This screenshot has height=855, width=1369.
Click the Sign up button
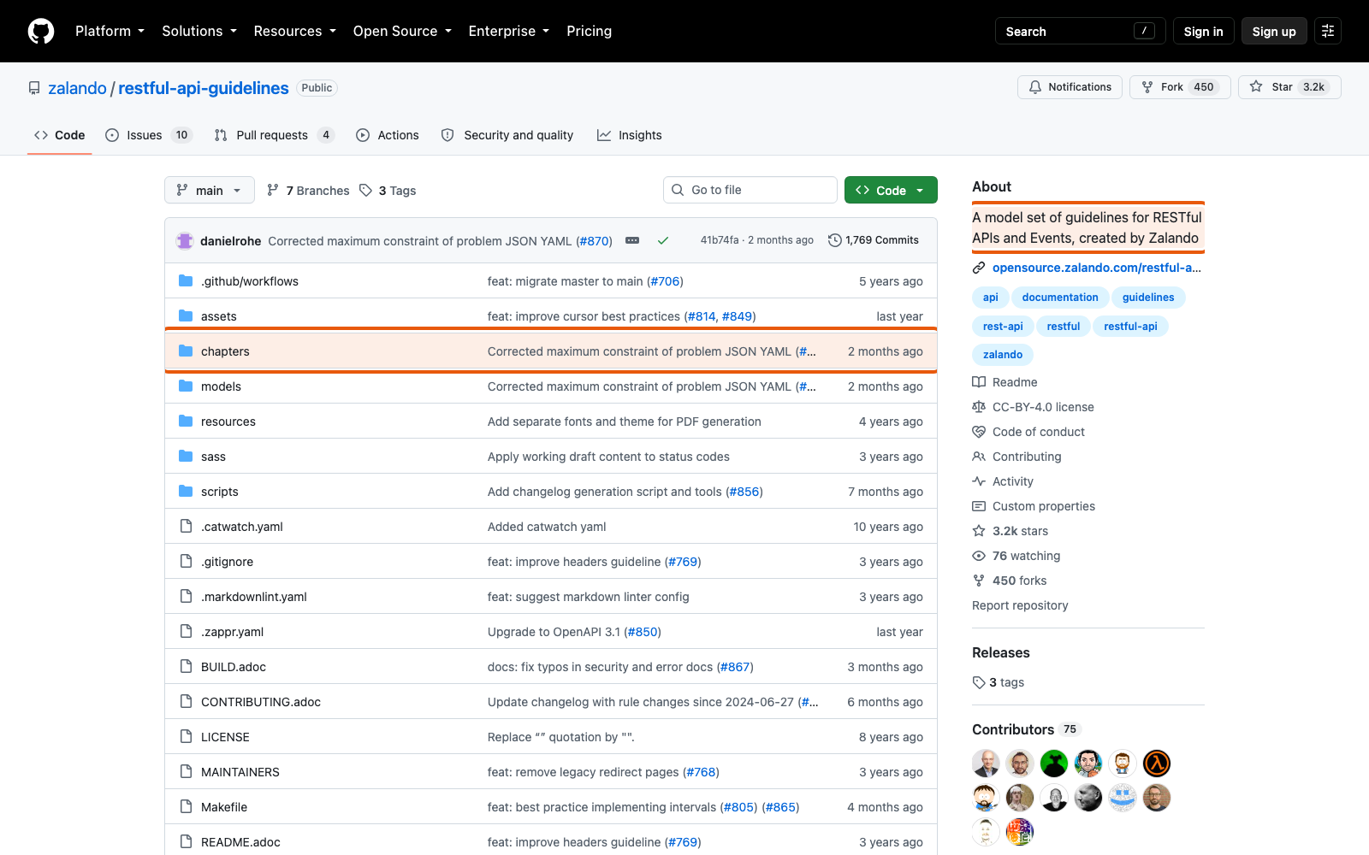1274,31
